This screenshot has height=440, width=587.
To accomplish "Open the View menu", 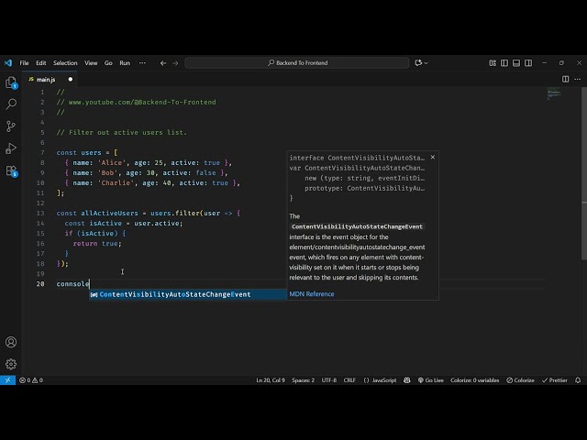I will [91, 63].
